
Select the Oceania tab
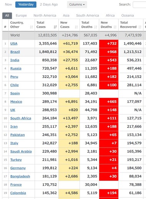click(128, 15)
